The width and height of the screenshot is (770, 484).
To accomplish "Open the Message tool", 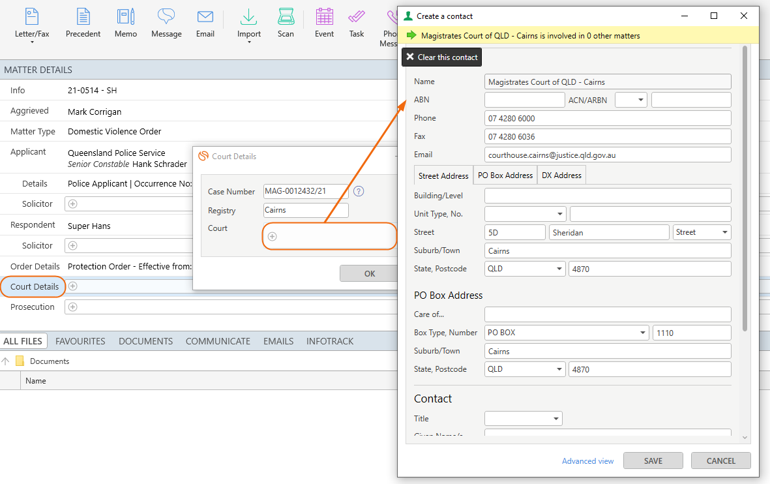I will [x=166, y=23].
